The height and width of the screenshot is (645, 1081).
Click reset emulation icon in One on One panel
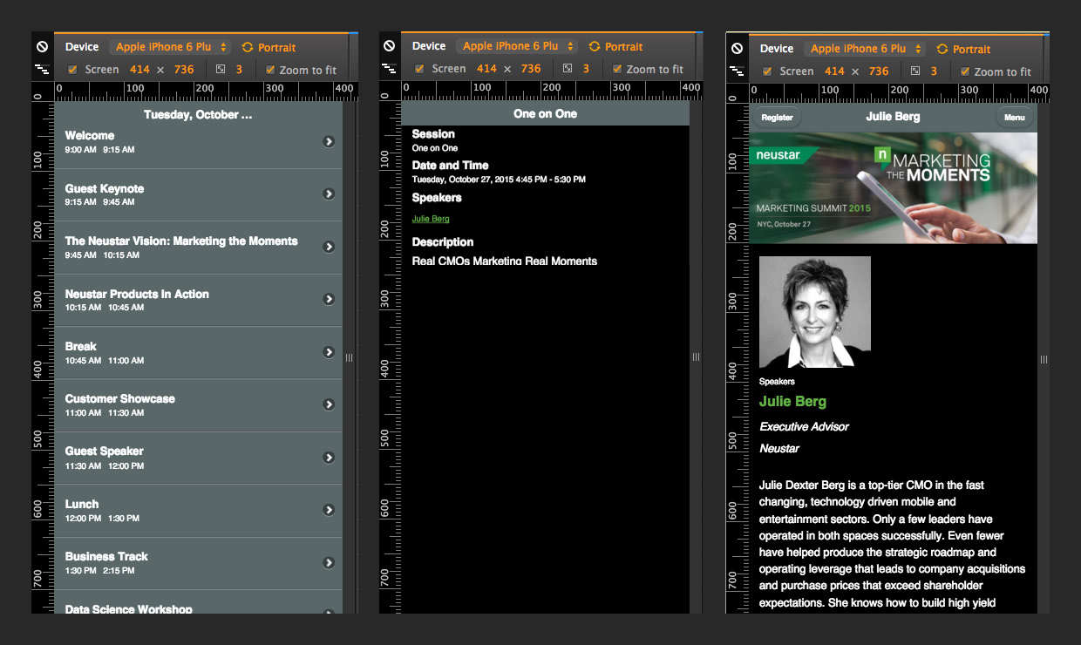pos(389,46)
